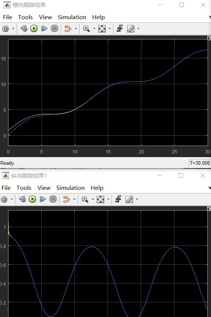Open Simulation menu in 纵向跟踪结果1 window
Image resolution: width=211 pixels, height=317 pixels.
pyautogui.click(x=70, y=188)
